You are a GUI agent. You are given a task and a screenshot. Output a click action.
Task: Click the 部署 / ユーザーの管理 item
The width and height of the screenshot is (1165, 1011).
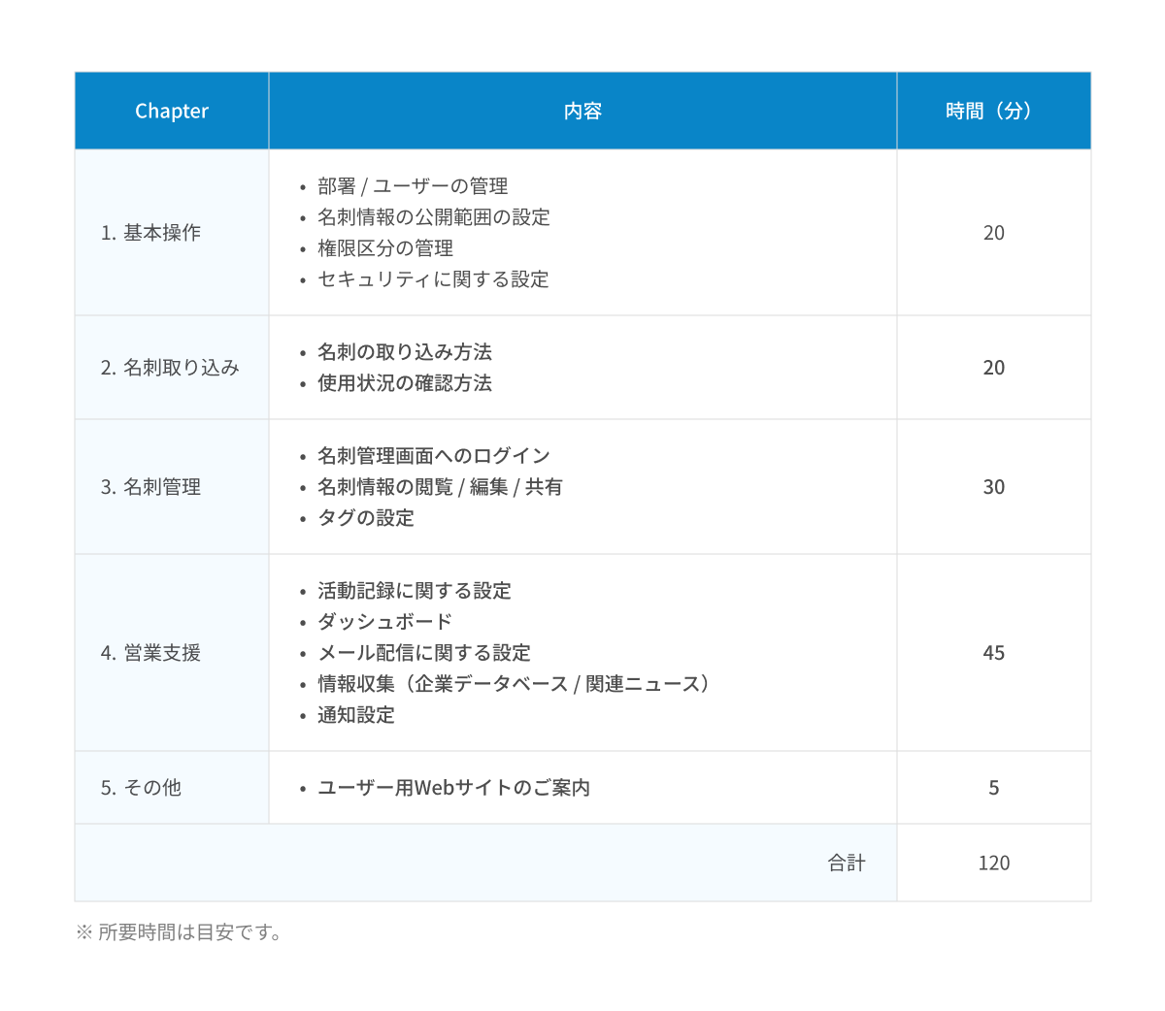coord(413,186)
